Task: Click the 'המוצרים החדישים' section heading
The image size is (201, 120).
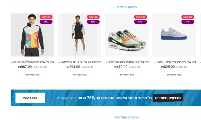Action: [x=127, y=117]
